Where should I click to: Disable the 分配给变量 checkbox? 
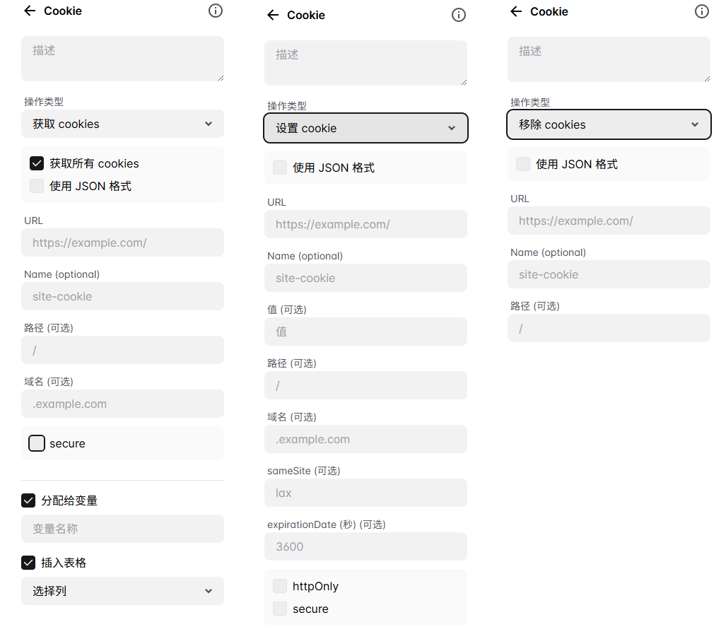28,500
